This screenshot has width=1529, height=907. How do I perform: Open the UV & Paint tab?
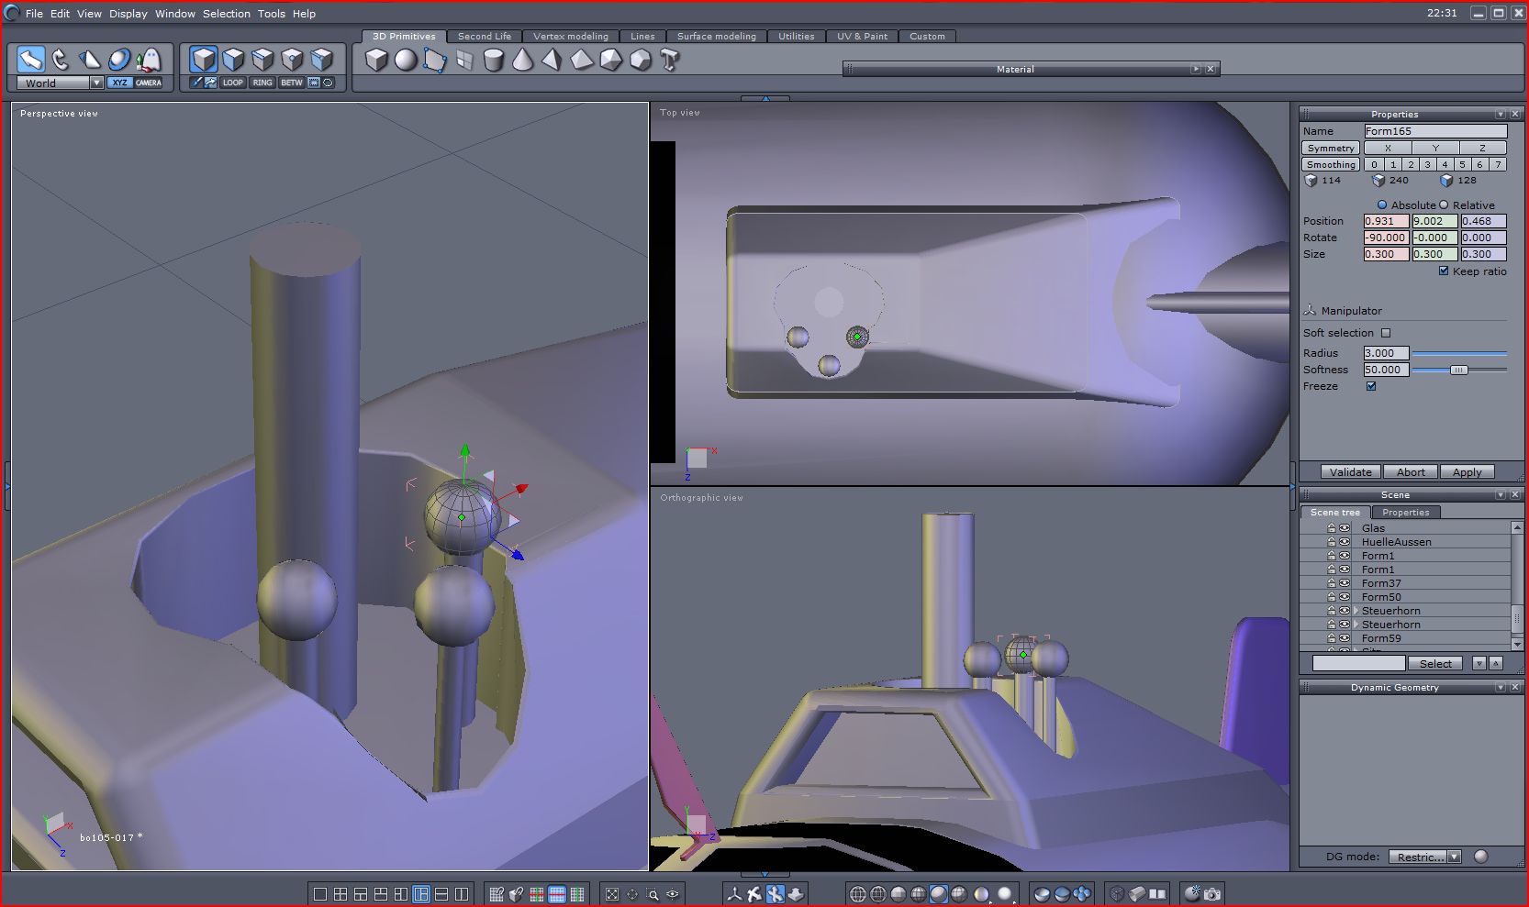[x=862, y=37]
